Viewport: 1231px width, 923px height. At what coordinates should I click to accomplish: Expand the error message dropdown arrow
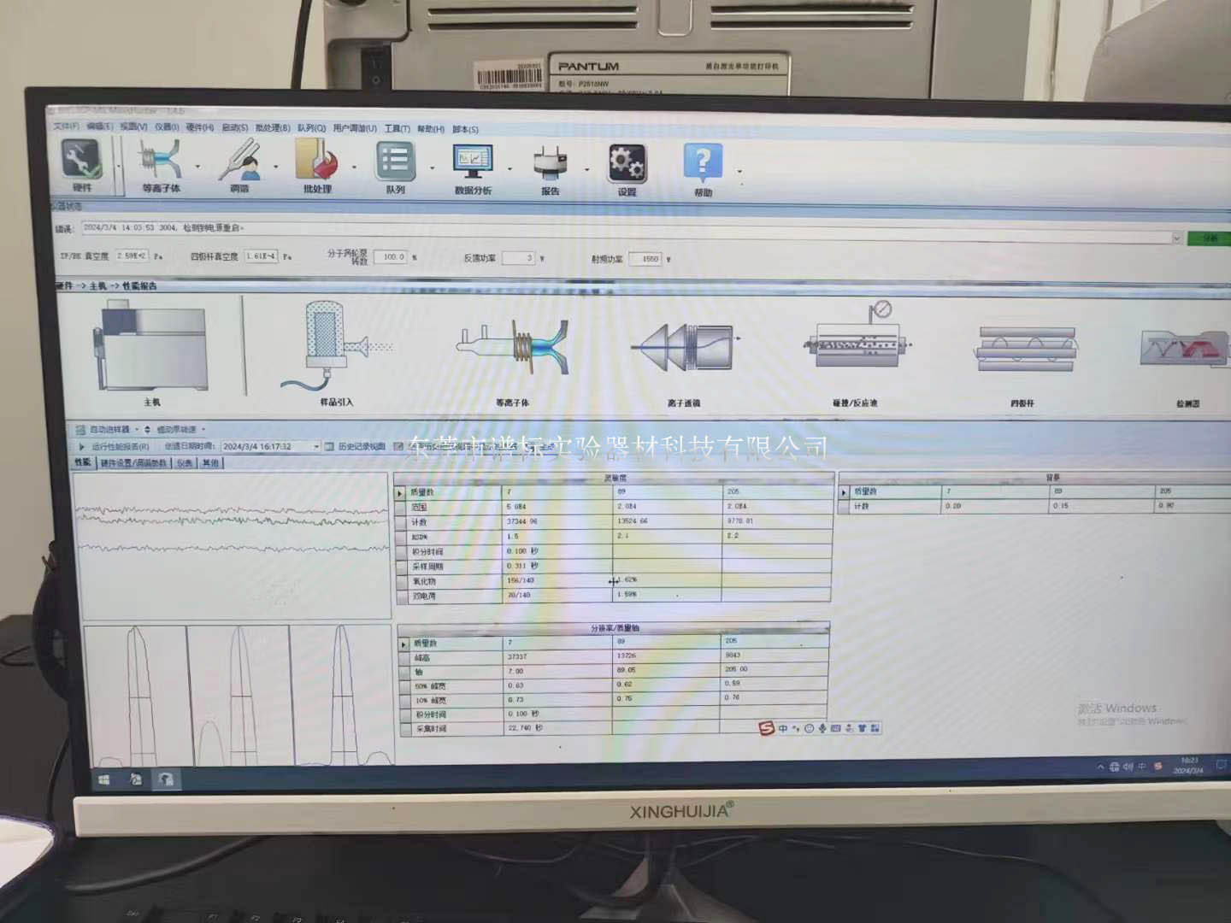pos(1176,238)
